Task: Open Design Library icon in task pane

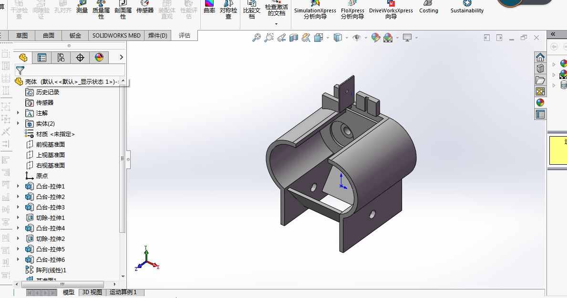Action: (540, 69)
